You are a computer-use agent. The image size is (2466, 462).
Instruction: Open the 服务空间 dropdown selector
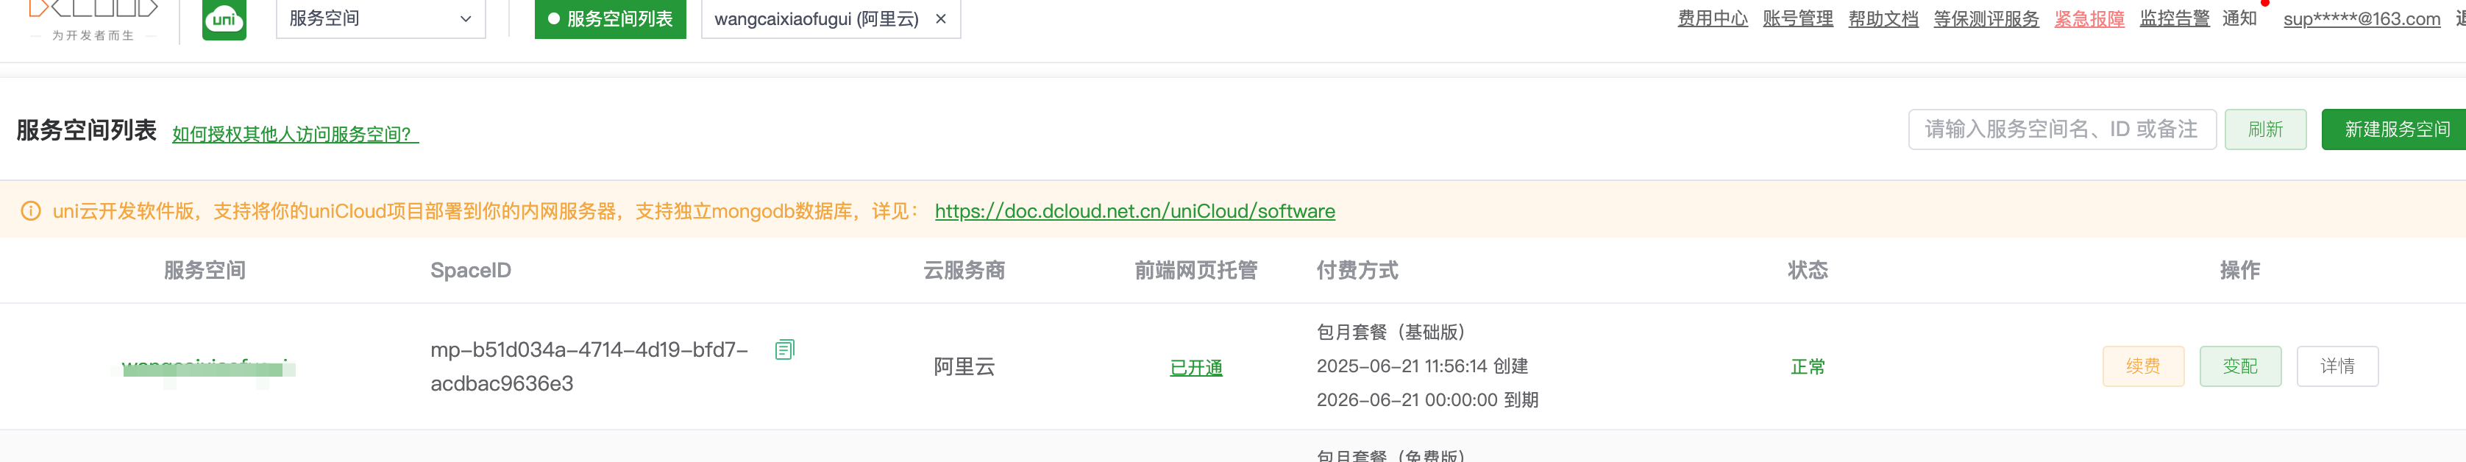380,19
